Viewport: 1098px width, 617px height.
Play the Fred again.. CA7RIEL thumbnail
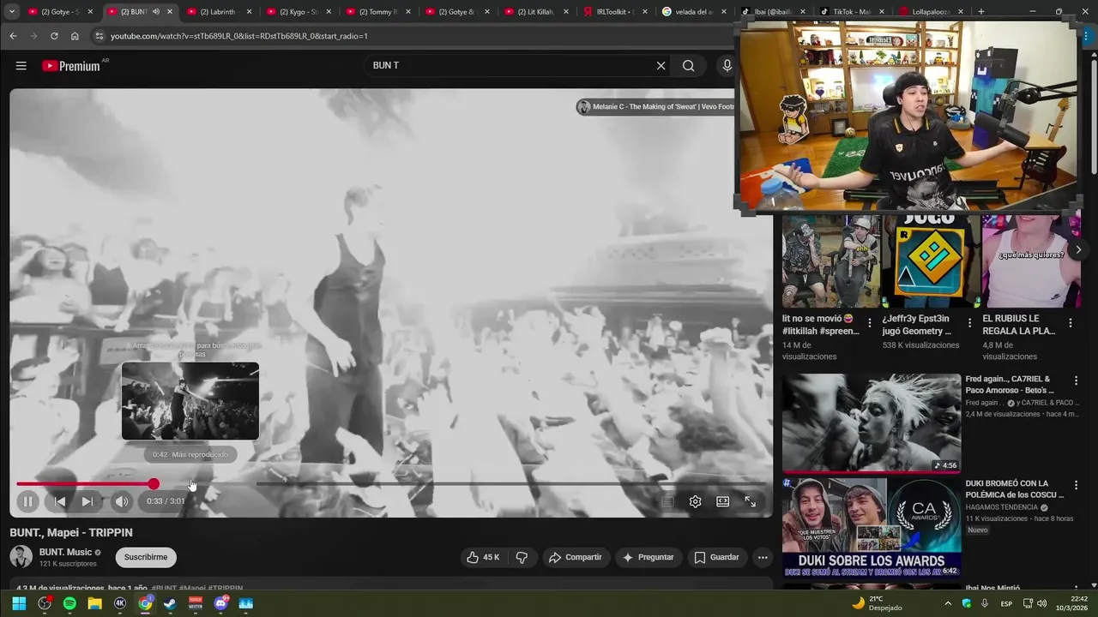click(x=872, y=423)
